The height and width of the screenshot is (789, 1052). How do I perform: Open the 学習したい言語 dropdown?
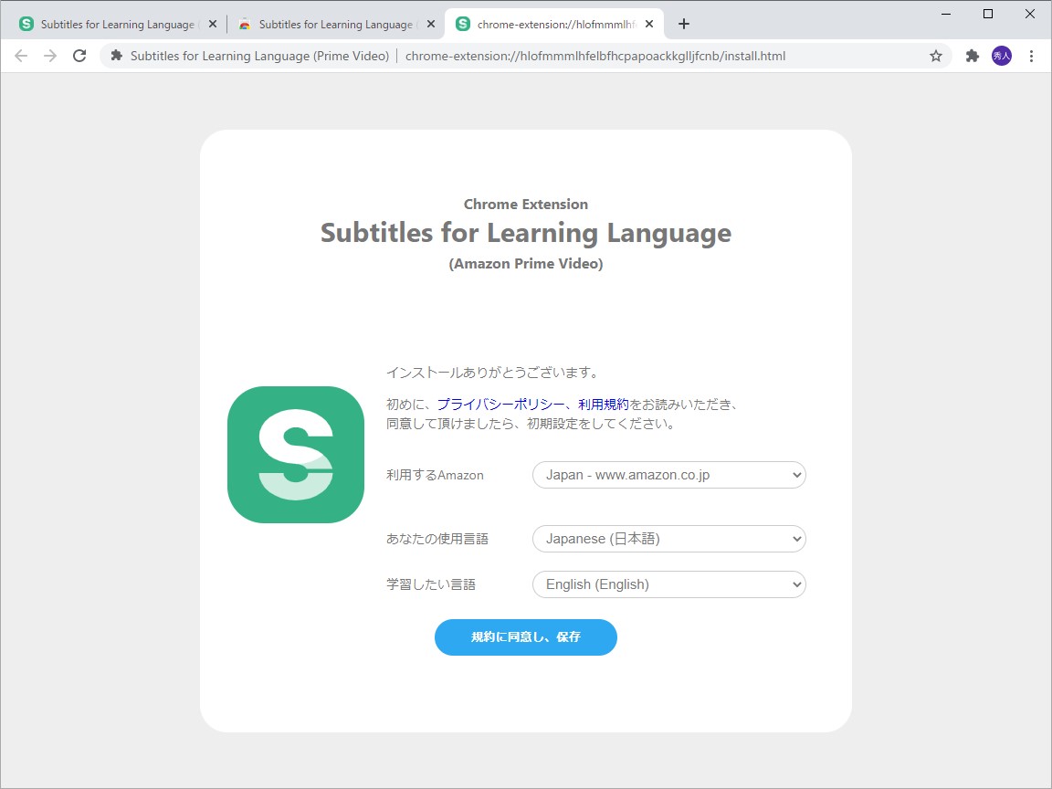pos(668,584)
